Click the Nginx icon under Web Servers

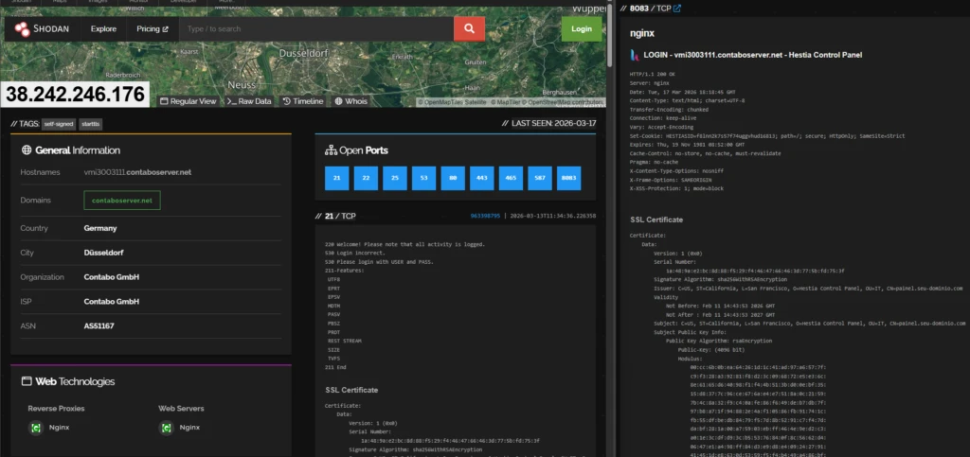coord(167,428)
